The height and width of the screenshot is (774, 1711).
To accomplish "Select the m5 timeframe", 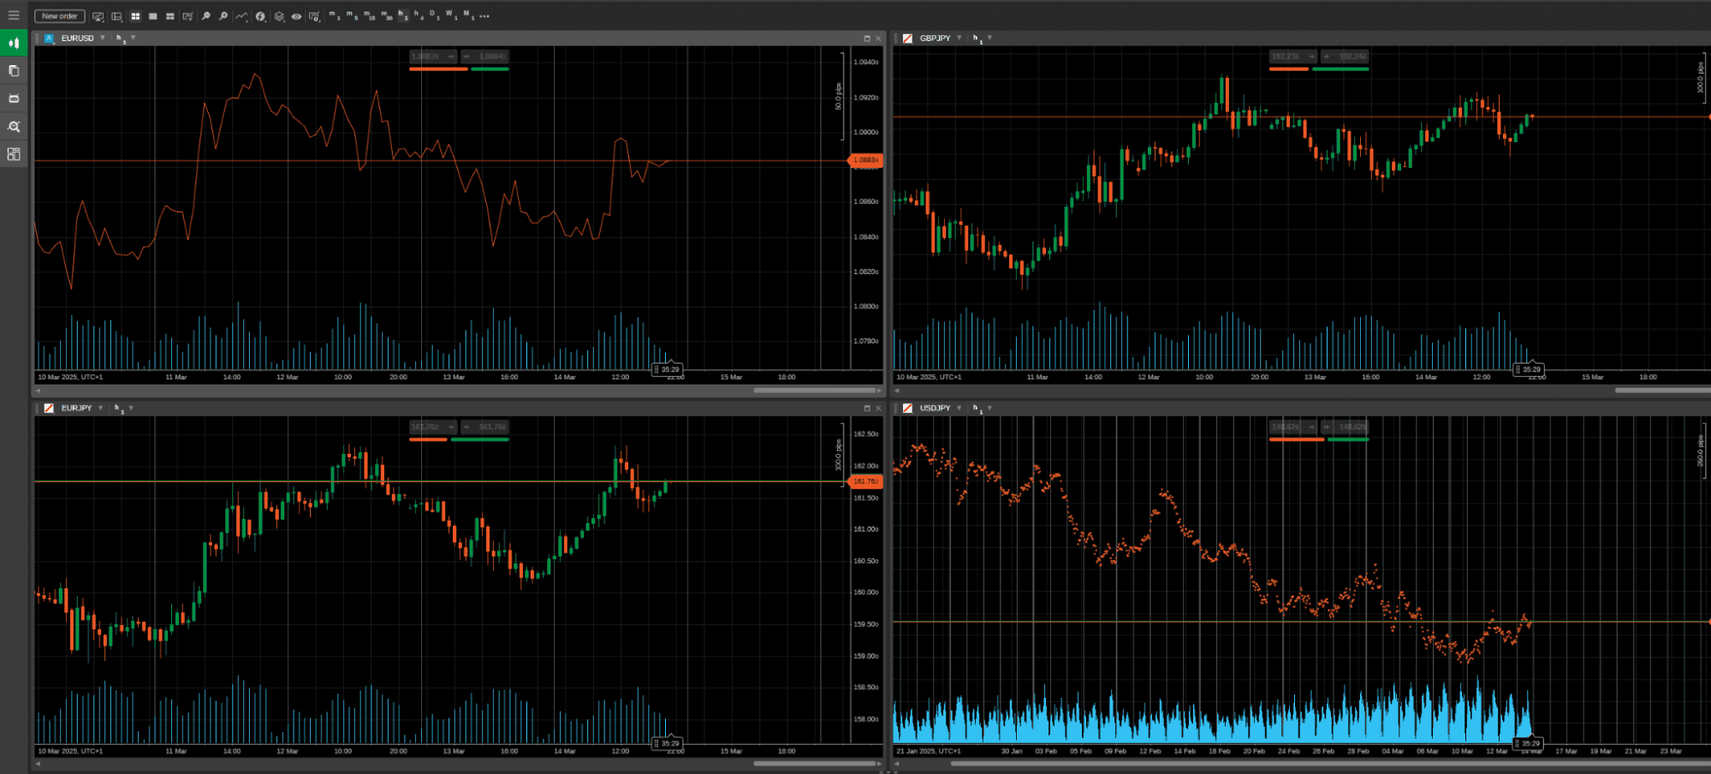I will (x=352, y=15).
